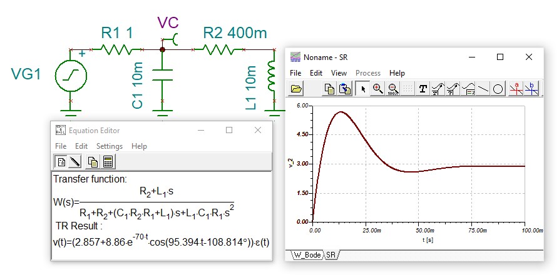Select the SR tab
559x275 pixels.
pos(331,255)
